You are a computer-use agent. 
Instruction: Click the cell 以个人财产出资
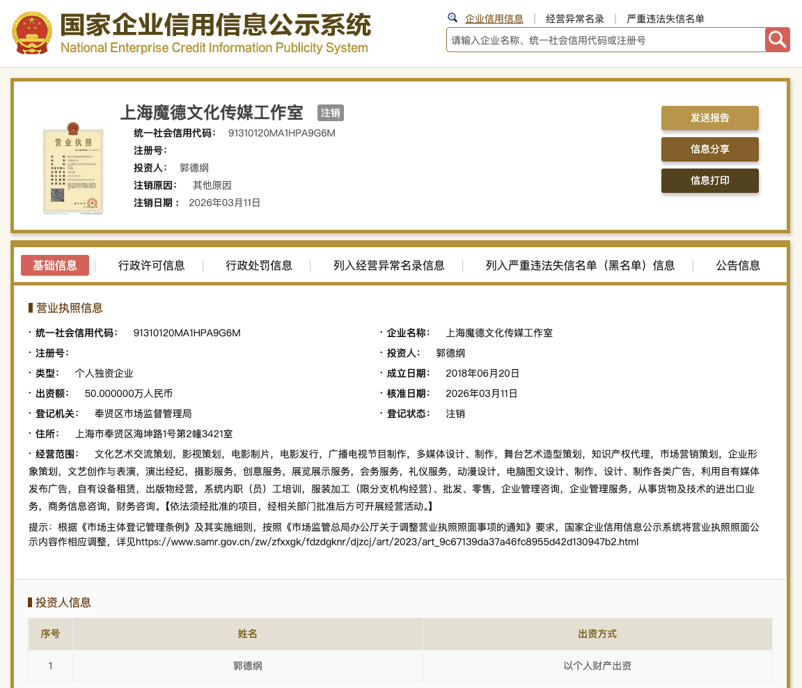(x=597, y=666)
